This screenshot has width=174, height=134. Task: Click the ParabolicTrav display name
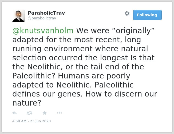tap(46, 13)
